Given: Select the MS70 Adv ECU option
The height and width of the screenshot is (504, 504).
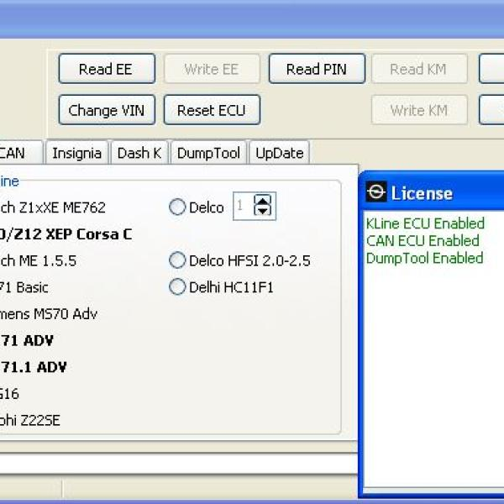Looking at the screenshot, I should tap(49, 314).
